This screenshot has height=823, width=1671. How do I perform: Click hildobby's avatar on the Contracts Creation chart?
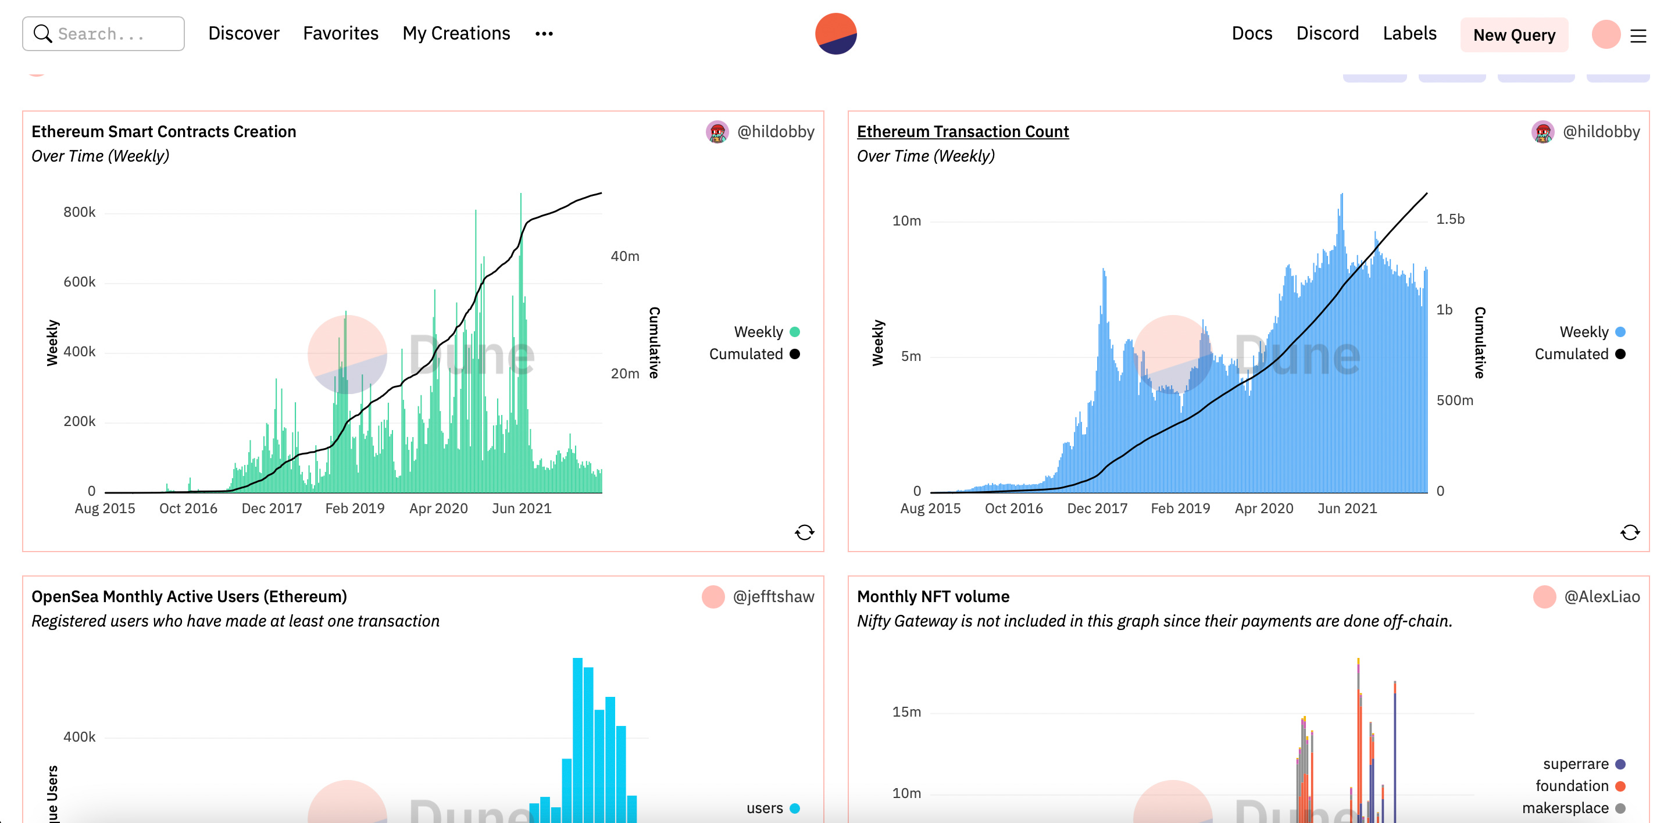tap(717, 132)
